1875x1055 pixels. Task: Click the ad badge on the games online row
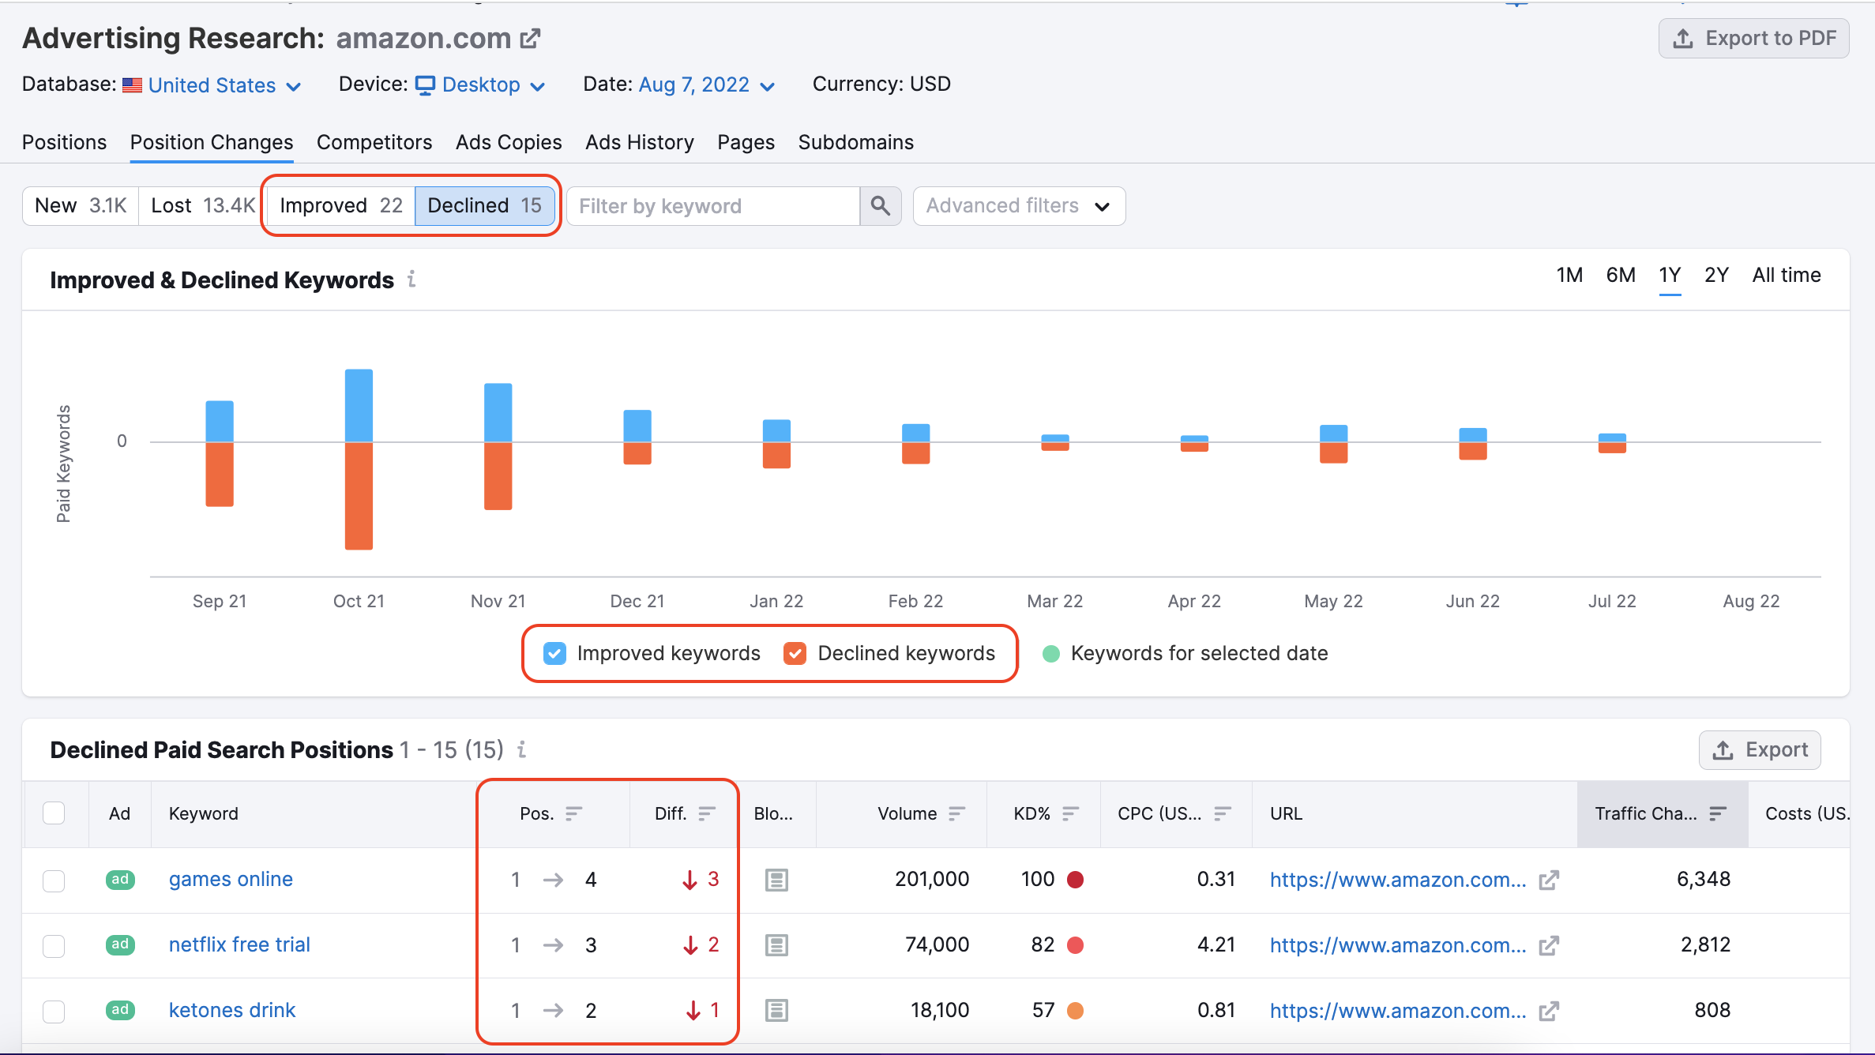(x=119, y=879)
